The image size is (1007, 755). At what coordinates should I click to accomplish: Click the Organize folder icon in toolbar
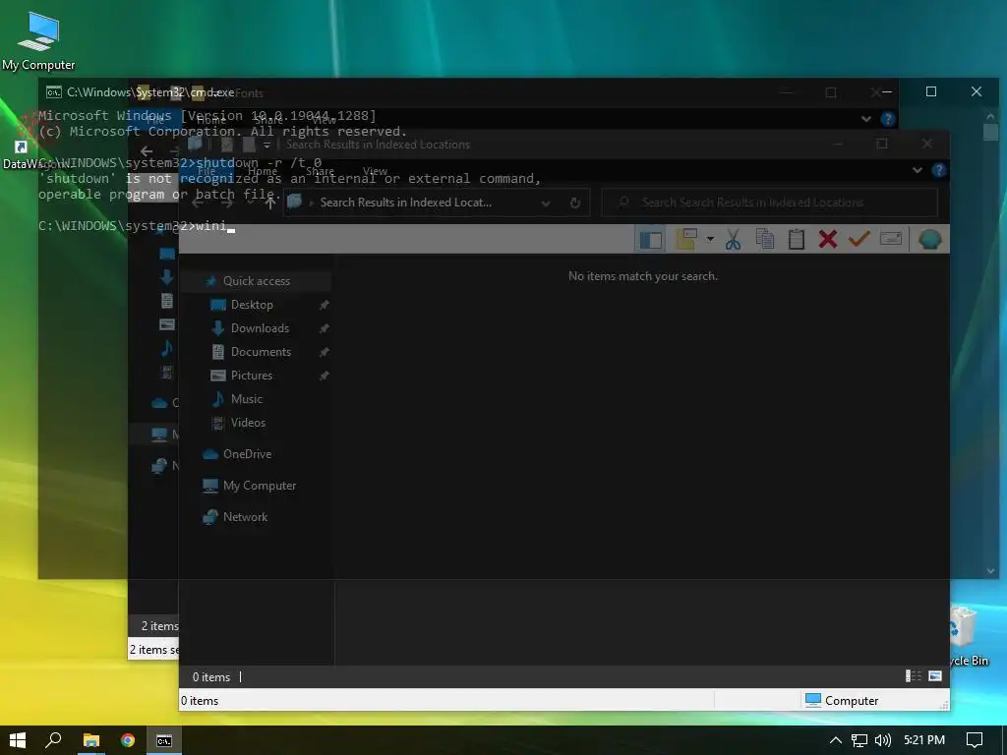685,240
